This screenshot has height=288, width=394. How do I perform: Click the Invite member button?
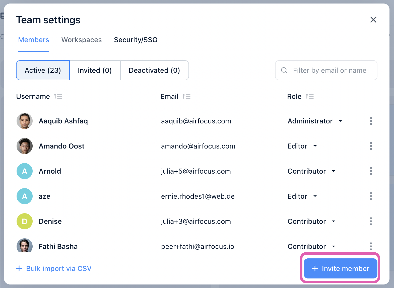coord(341,268)
